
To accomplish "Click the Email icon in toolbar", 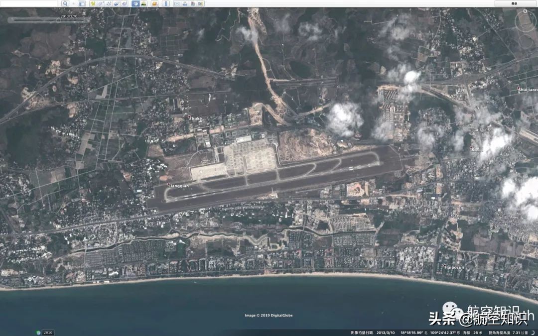I will pyautogui.click(x=177, y=3).
